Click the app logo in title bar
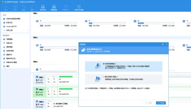The width and height of the screenshot is (191, 109). pos(2,2)
